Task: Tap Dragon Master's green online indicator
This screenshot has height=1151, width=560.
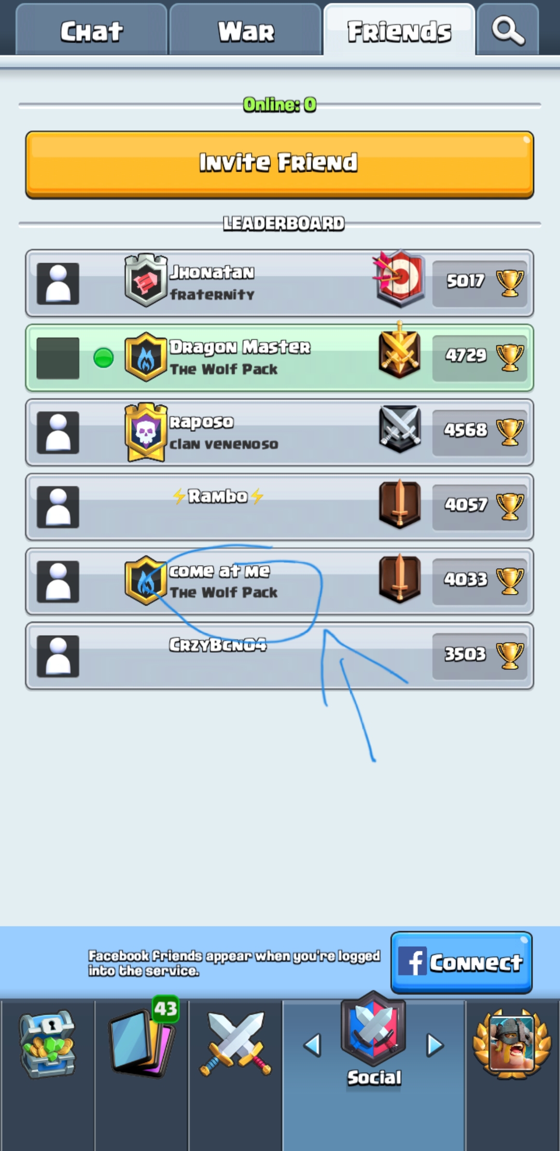Action: [104, 358]
